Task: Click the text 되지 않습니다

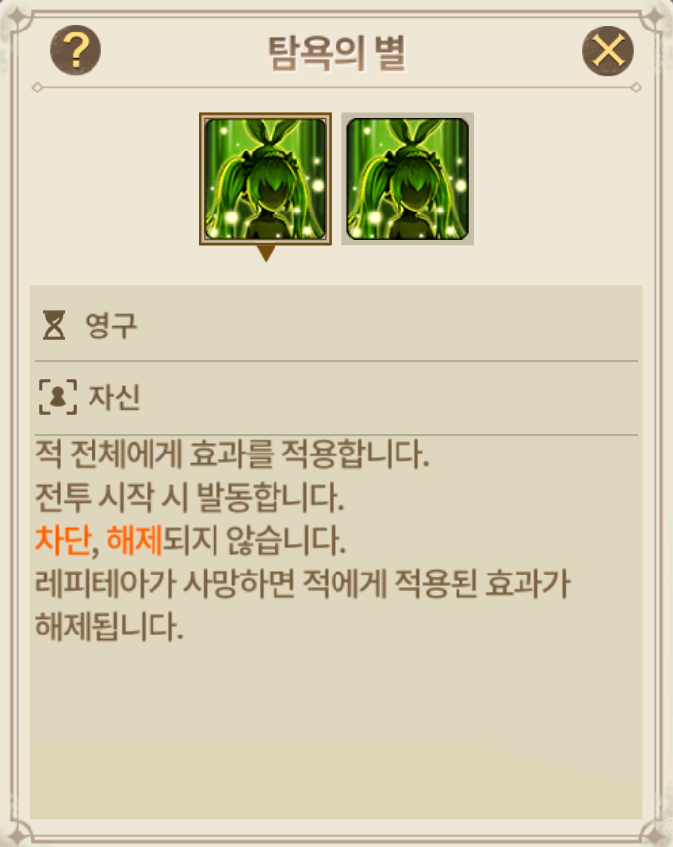Action: tap(255, 540)
